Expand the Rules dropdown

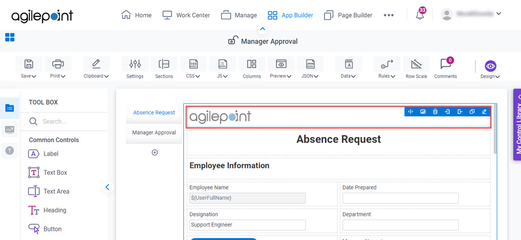(393, 76)
